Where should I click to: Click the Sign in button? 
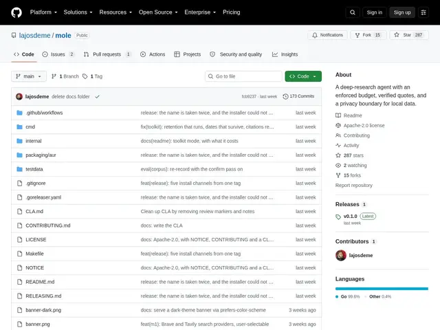[374, 12]
